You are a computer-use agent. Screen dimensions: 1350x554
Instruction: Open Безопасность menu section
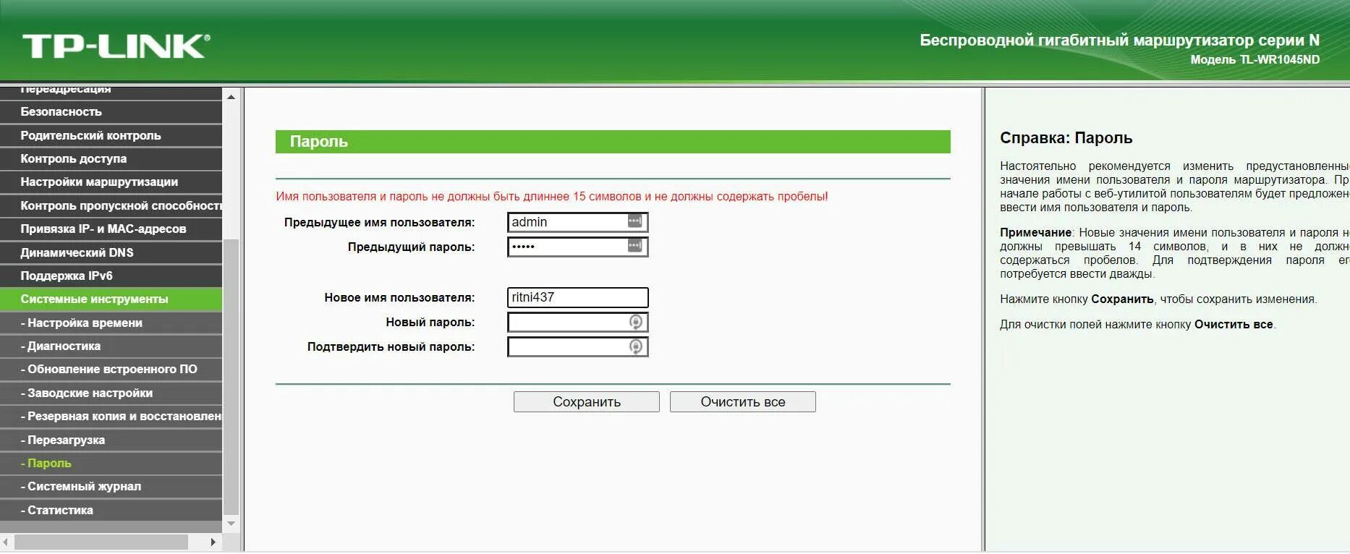point(111,111)
